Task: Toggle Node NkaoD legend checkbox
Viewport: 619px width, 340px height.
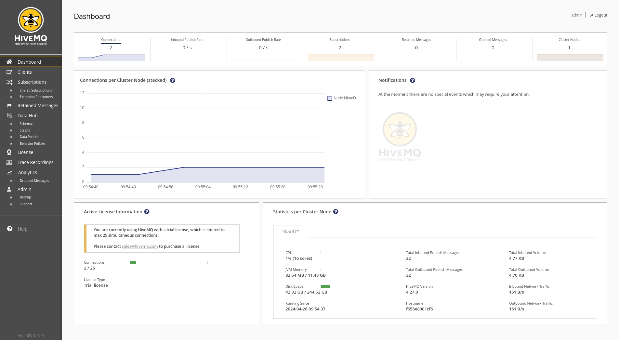Action: tap(330, 98)
